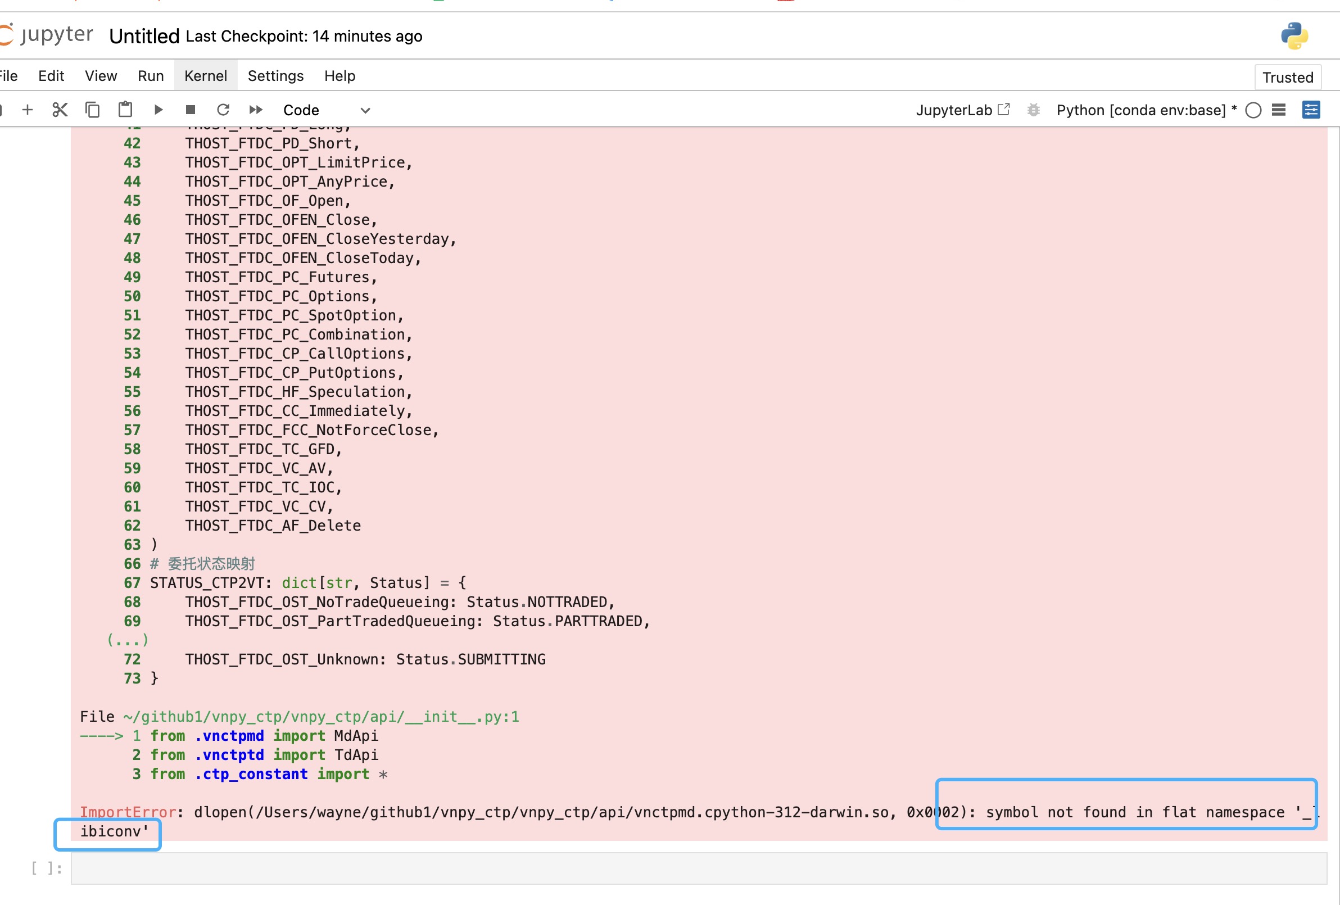Click the empty code cell input
Viewport: 1340px width, 905px height.
pos(699,868)
